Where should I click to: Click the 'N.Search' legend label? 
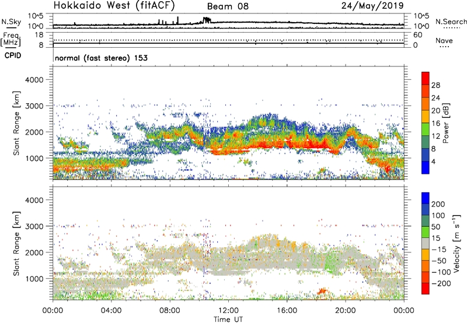(451, 22)
